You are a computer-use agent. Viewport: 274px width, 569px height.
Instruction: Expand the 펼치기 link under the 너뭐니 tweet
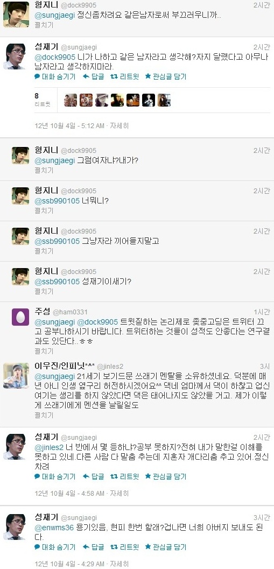pos(44,210)
